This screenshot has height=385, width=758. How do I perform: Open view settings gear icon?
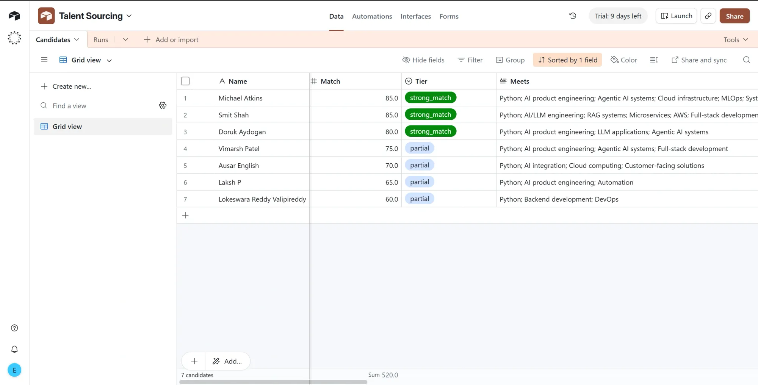click(x=163, y=105)
